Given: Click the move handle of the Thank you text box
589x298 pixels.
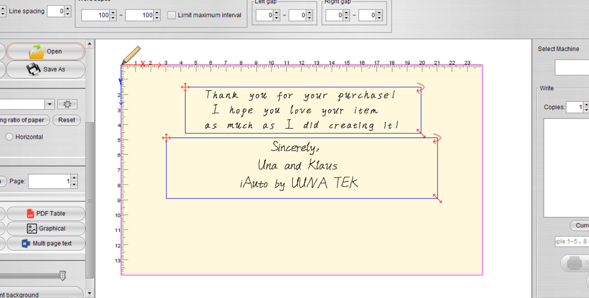Looking at the screenshot, I should coord(185,87).
